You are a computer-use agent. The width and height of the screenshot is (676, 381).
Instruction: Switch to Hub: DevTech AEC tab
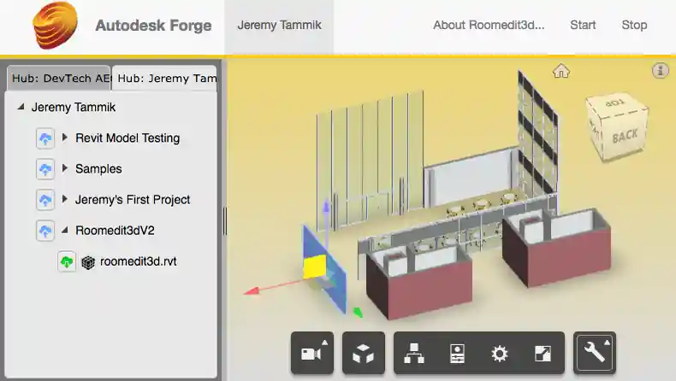[58, 79]
